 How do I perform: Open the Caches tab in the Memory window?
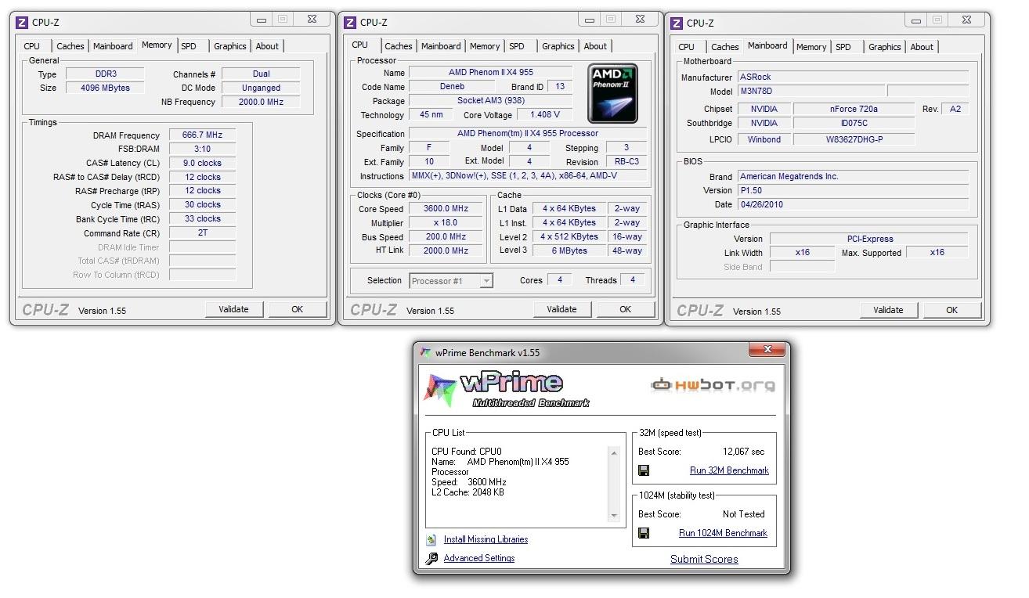70,46
